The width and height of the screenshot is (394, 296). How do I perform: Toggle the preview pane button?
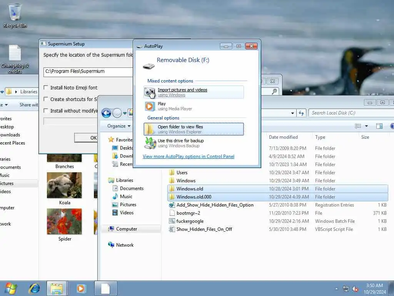pyautogui.click(x=379, y=126)
